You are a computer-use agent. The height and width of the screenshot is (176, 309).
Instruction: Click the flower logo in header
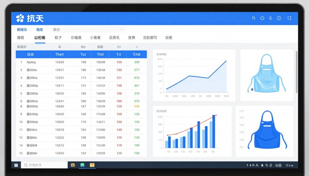tap(20, 18)
